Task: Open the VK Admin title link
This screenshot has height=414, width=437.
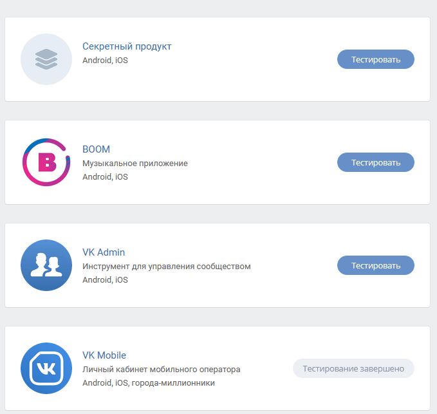Action: (x=104, y=252)
